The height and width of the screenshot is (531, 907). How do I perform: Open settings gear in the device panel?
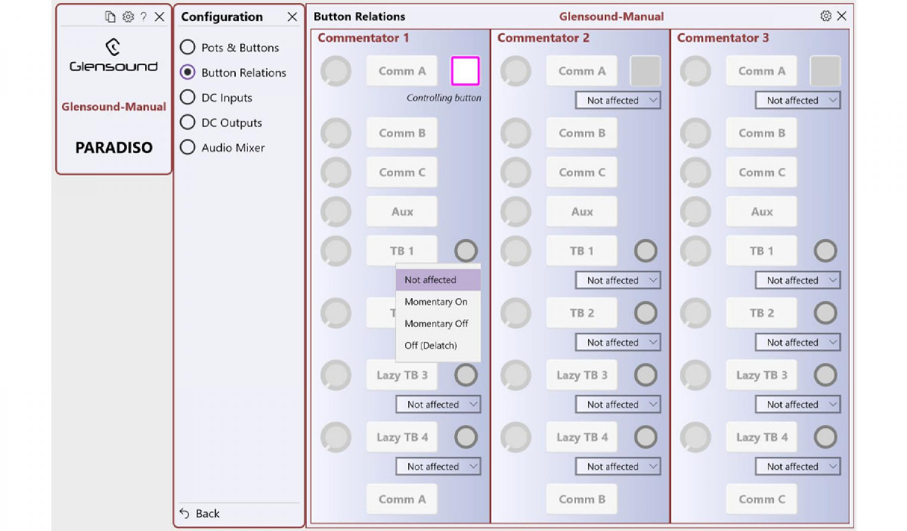[128, 17]
